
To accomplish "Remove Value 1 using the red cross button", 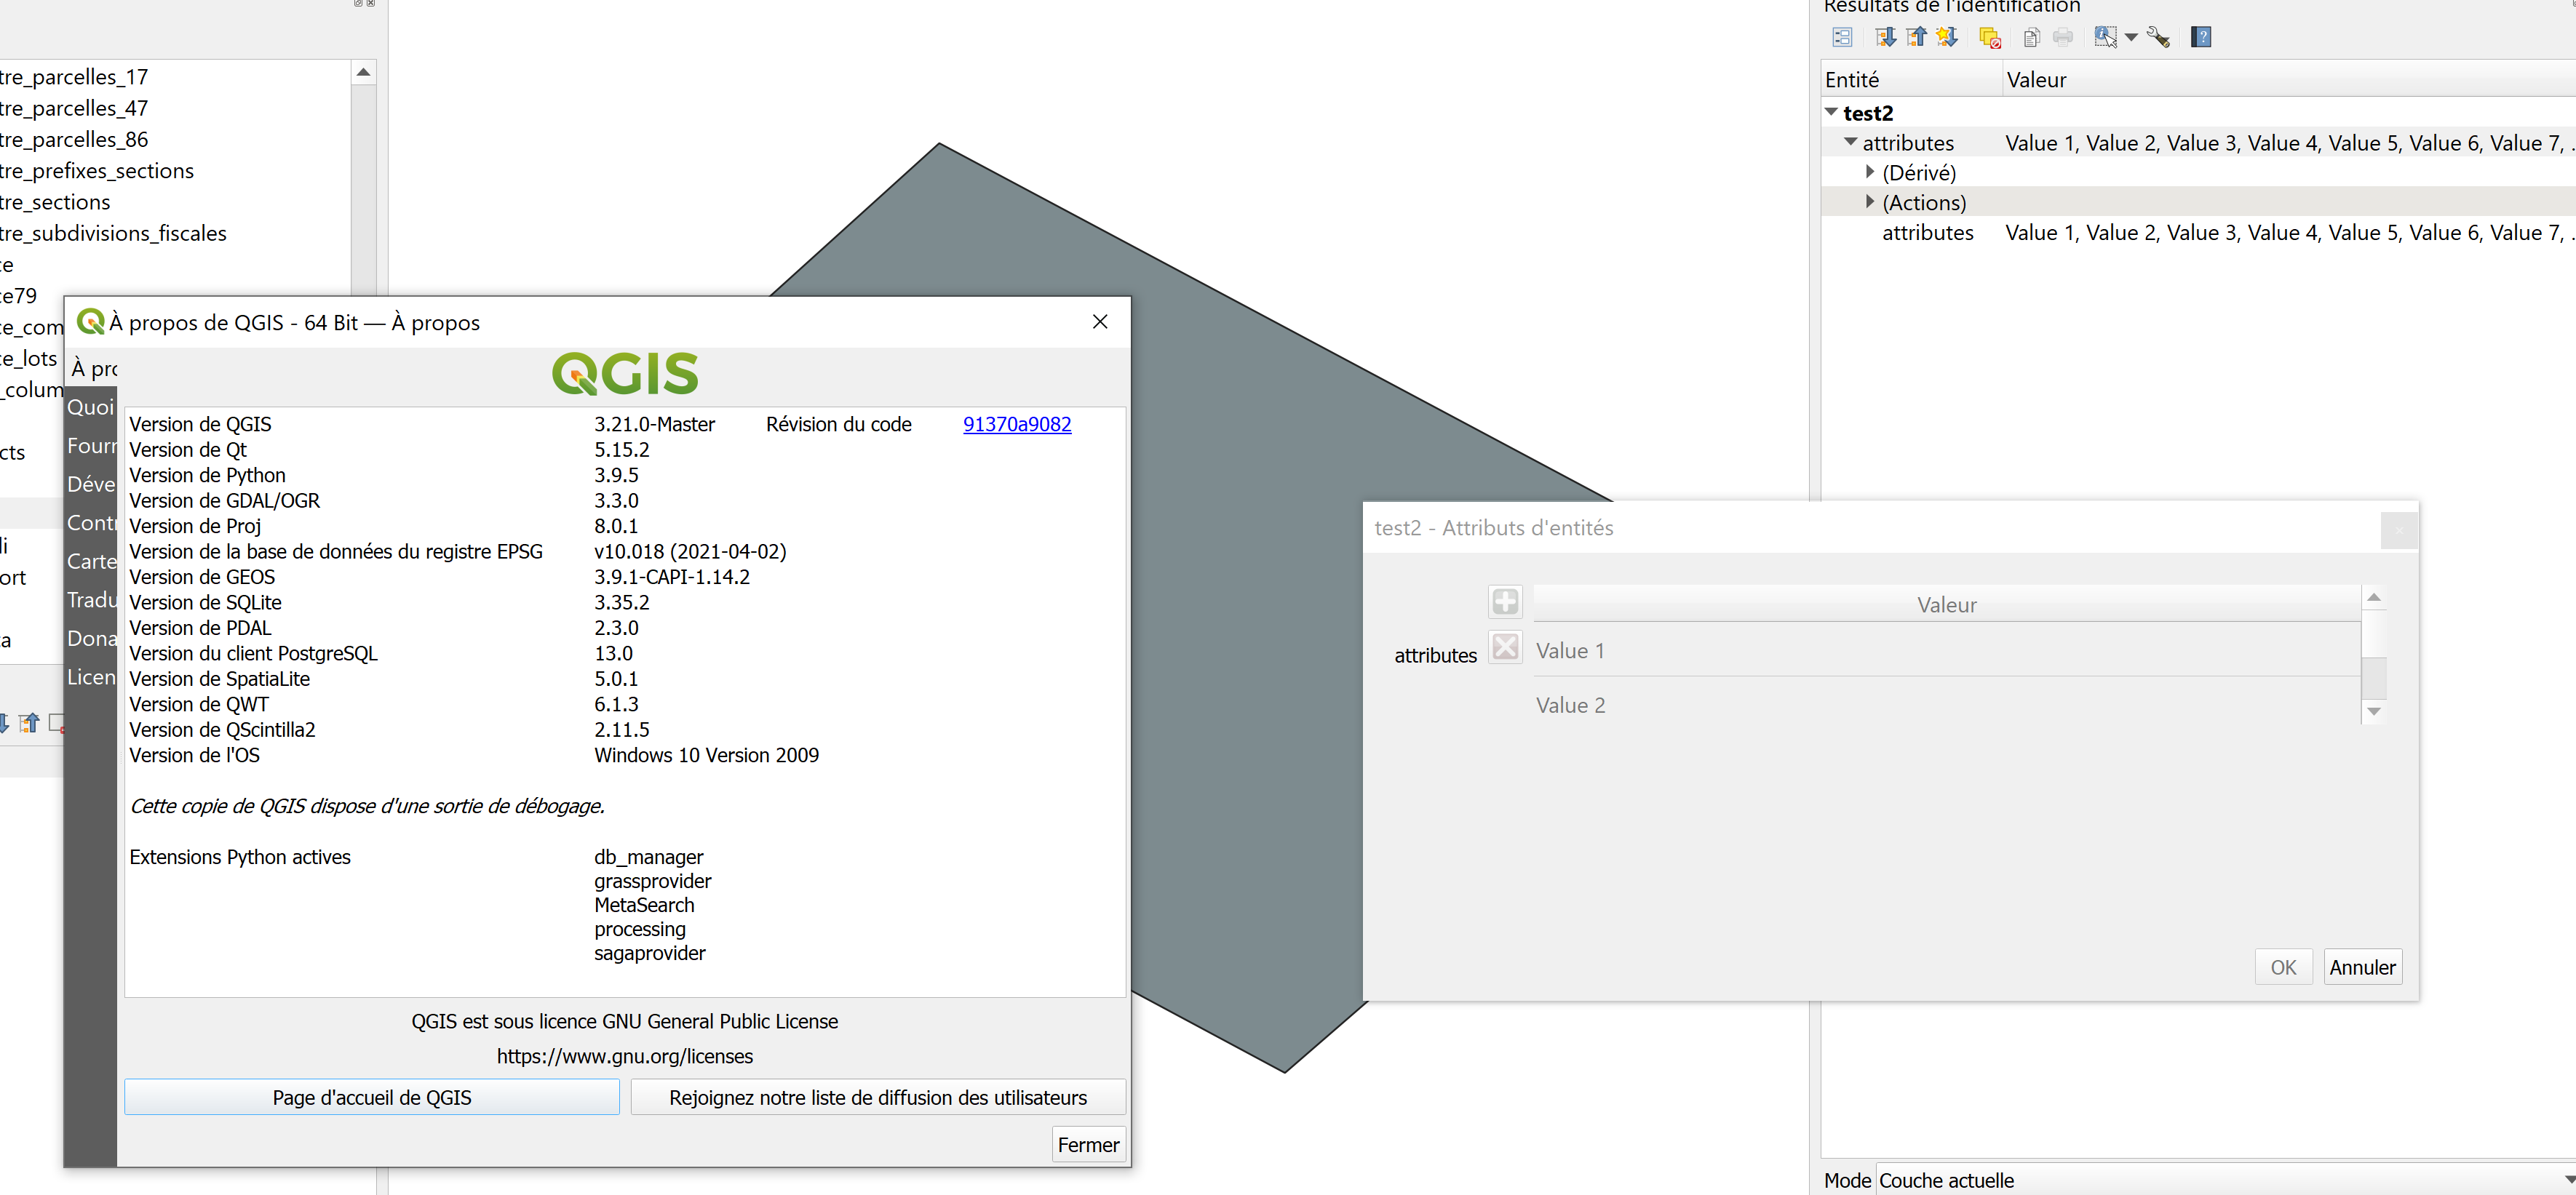I will 1505,647.
